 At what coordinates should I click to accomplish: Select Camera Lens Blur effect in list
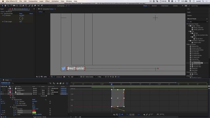(196, 48)
